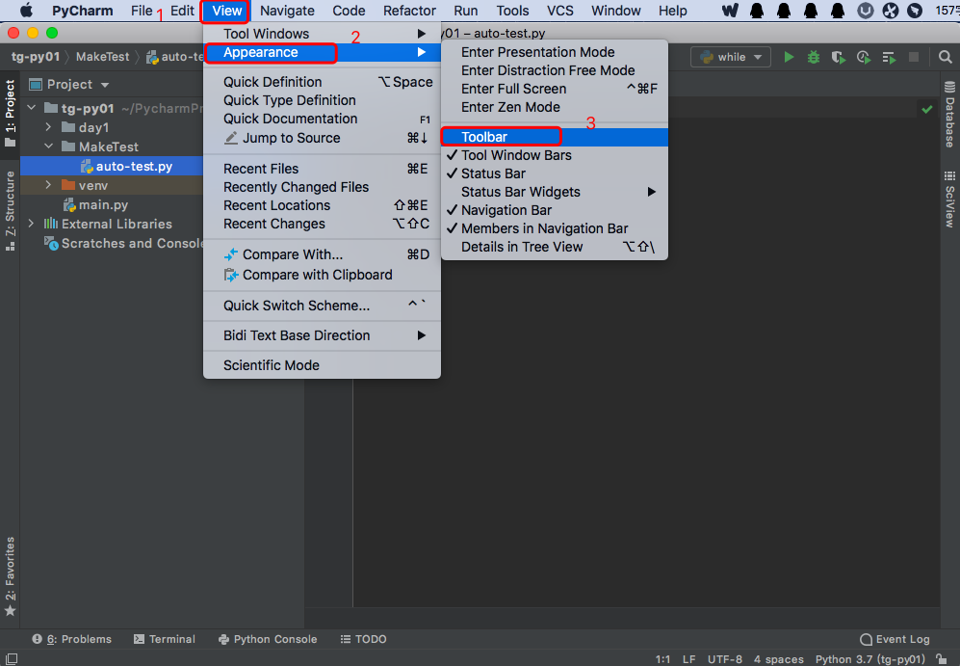
Task: Collapse the tg-py01 project root
Action: click(x=31, y=108)
